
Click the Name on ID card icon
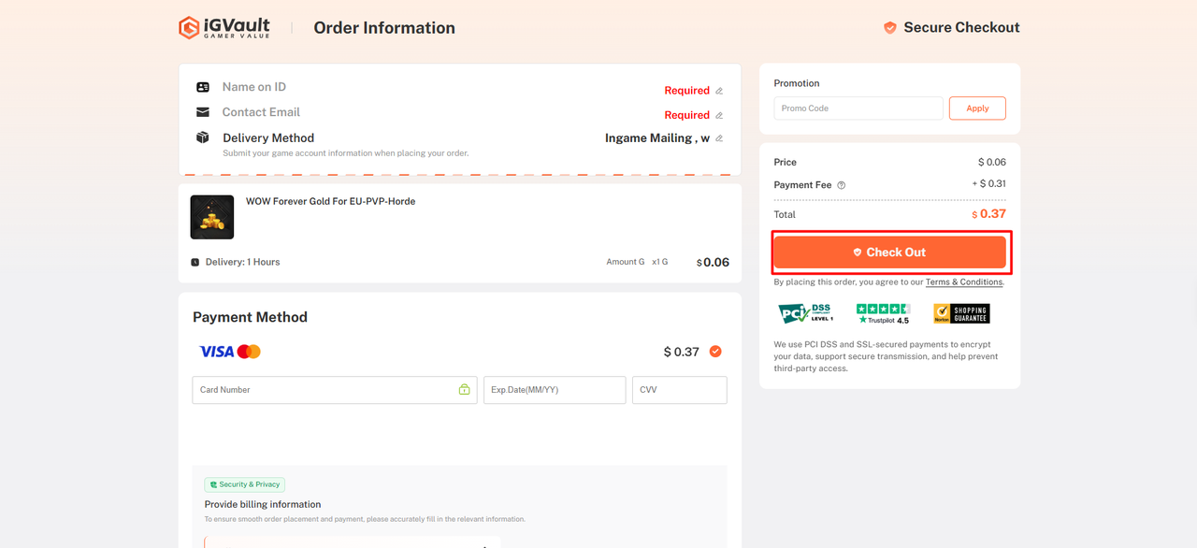(203, 87)
